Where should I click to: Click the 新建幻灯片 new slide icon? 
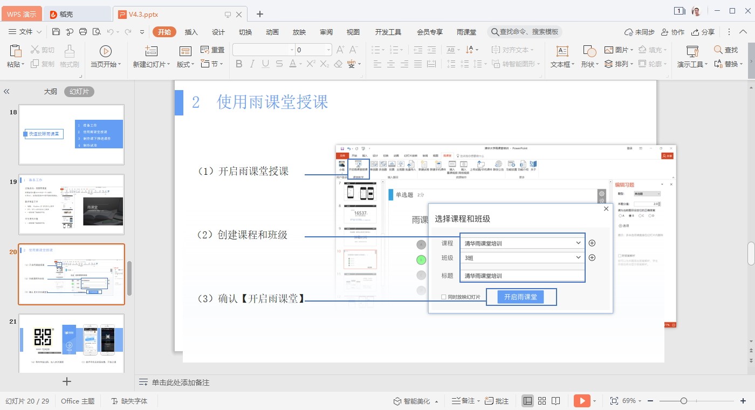[151, 51]
